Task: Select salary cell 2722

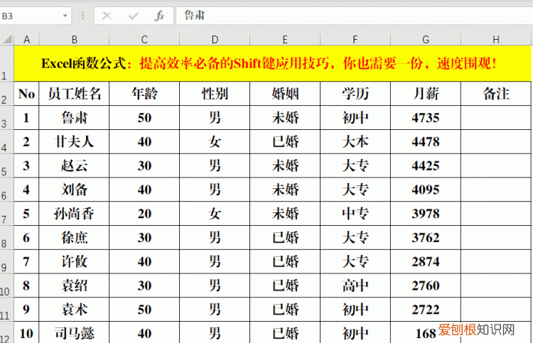Action: pos(426,310)
